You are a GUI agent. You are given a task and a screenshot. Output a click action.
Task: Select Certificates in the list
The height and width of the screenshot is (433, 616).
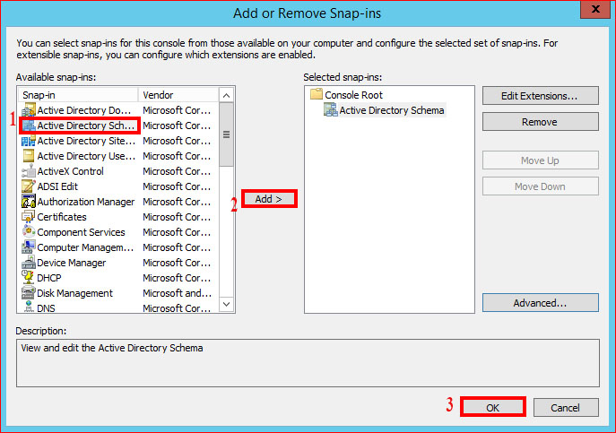click(62, 217)
